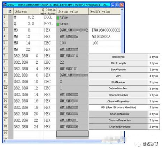
Task: Click the empty status value cell in row 19
Action: (72, 134)
